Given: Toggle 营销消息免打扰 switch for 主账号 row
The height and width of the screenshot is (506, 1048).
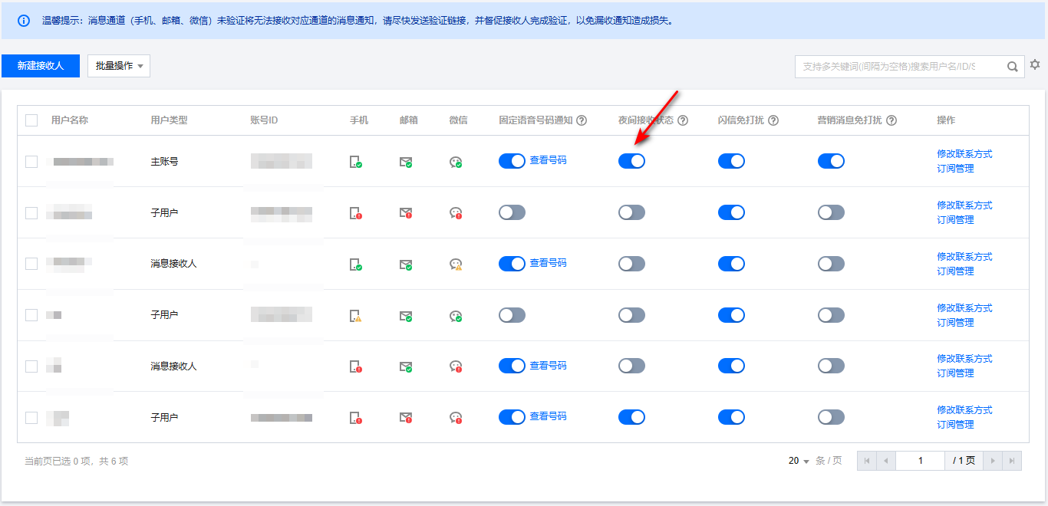Looking at the screenshot, I should click(831, 161).
